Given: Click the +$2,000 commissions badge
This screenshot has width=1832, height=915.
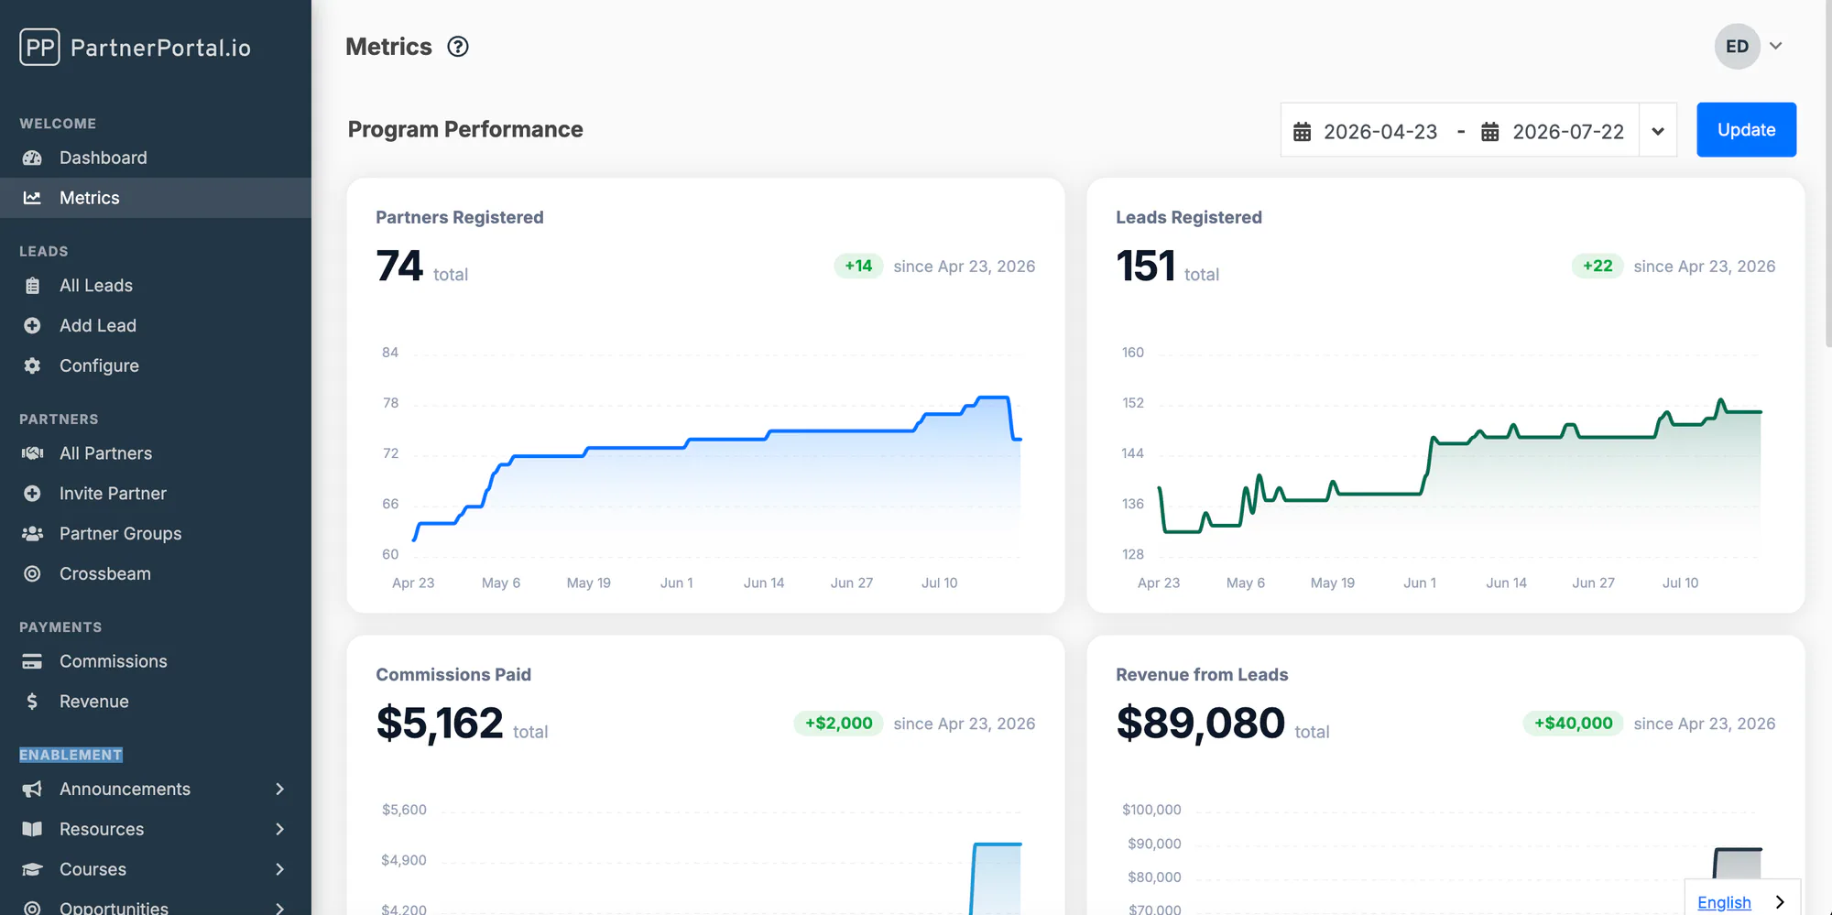Looking at the screenshot, I should [x=838, y=724].
